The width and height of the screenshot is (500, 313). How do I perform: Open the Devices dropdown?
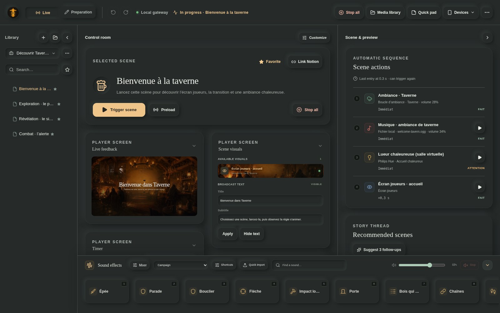tap(461, 13)
